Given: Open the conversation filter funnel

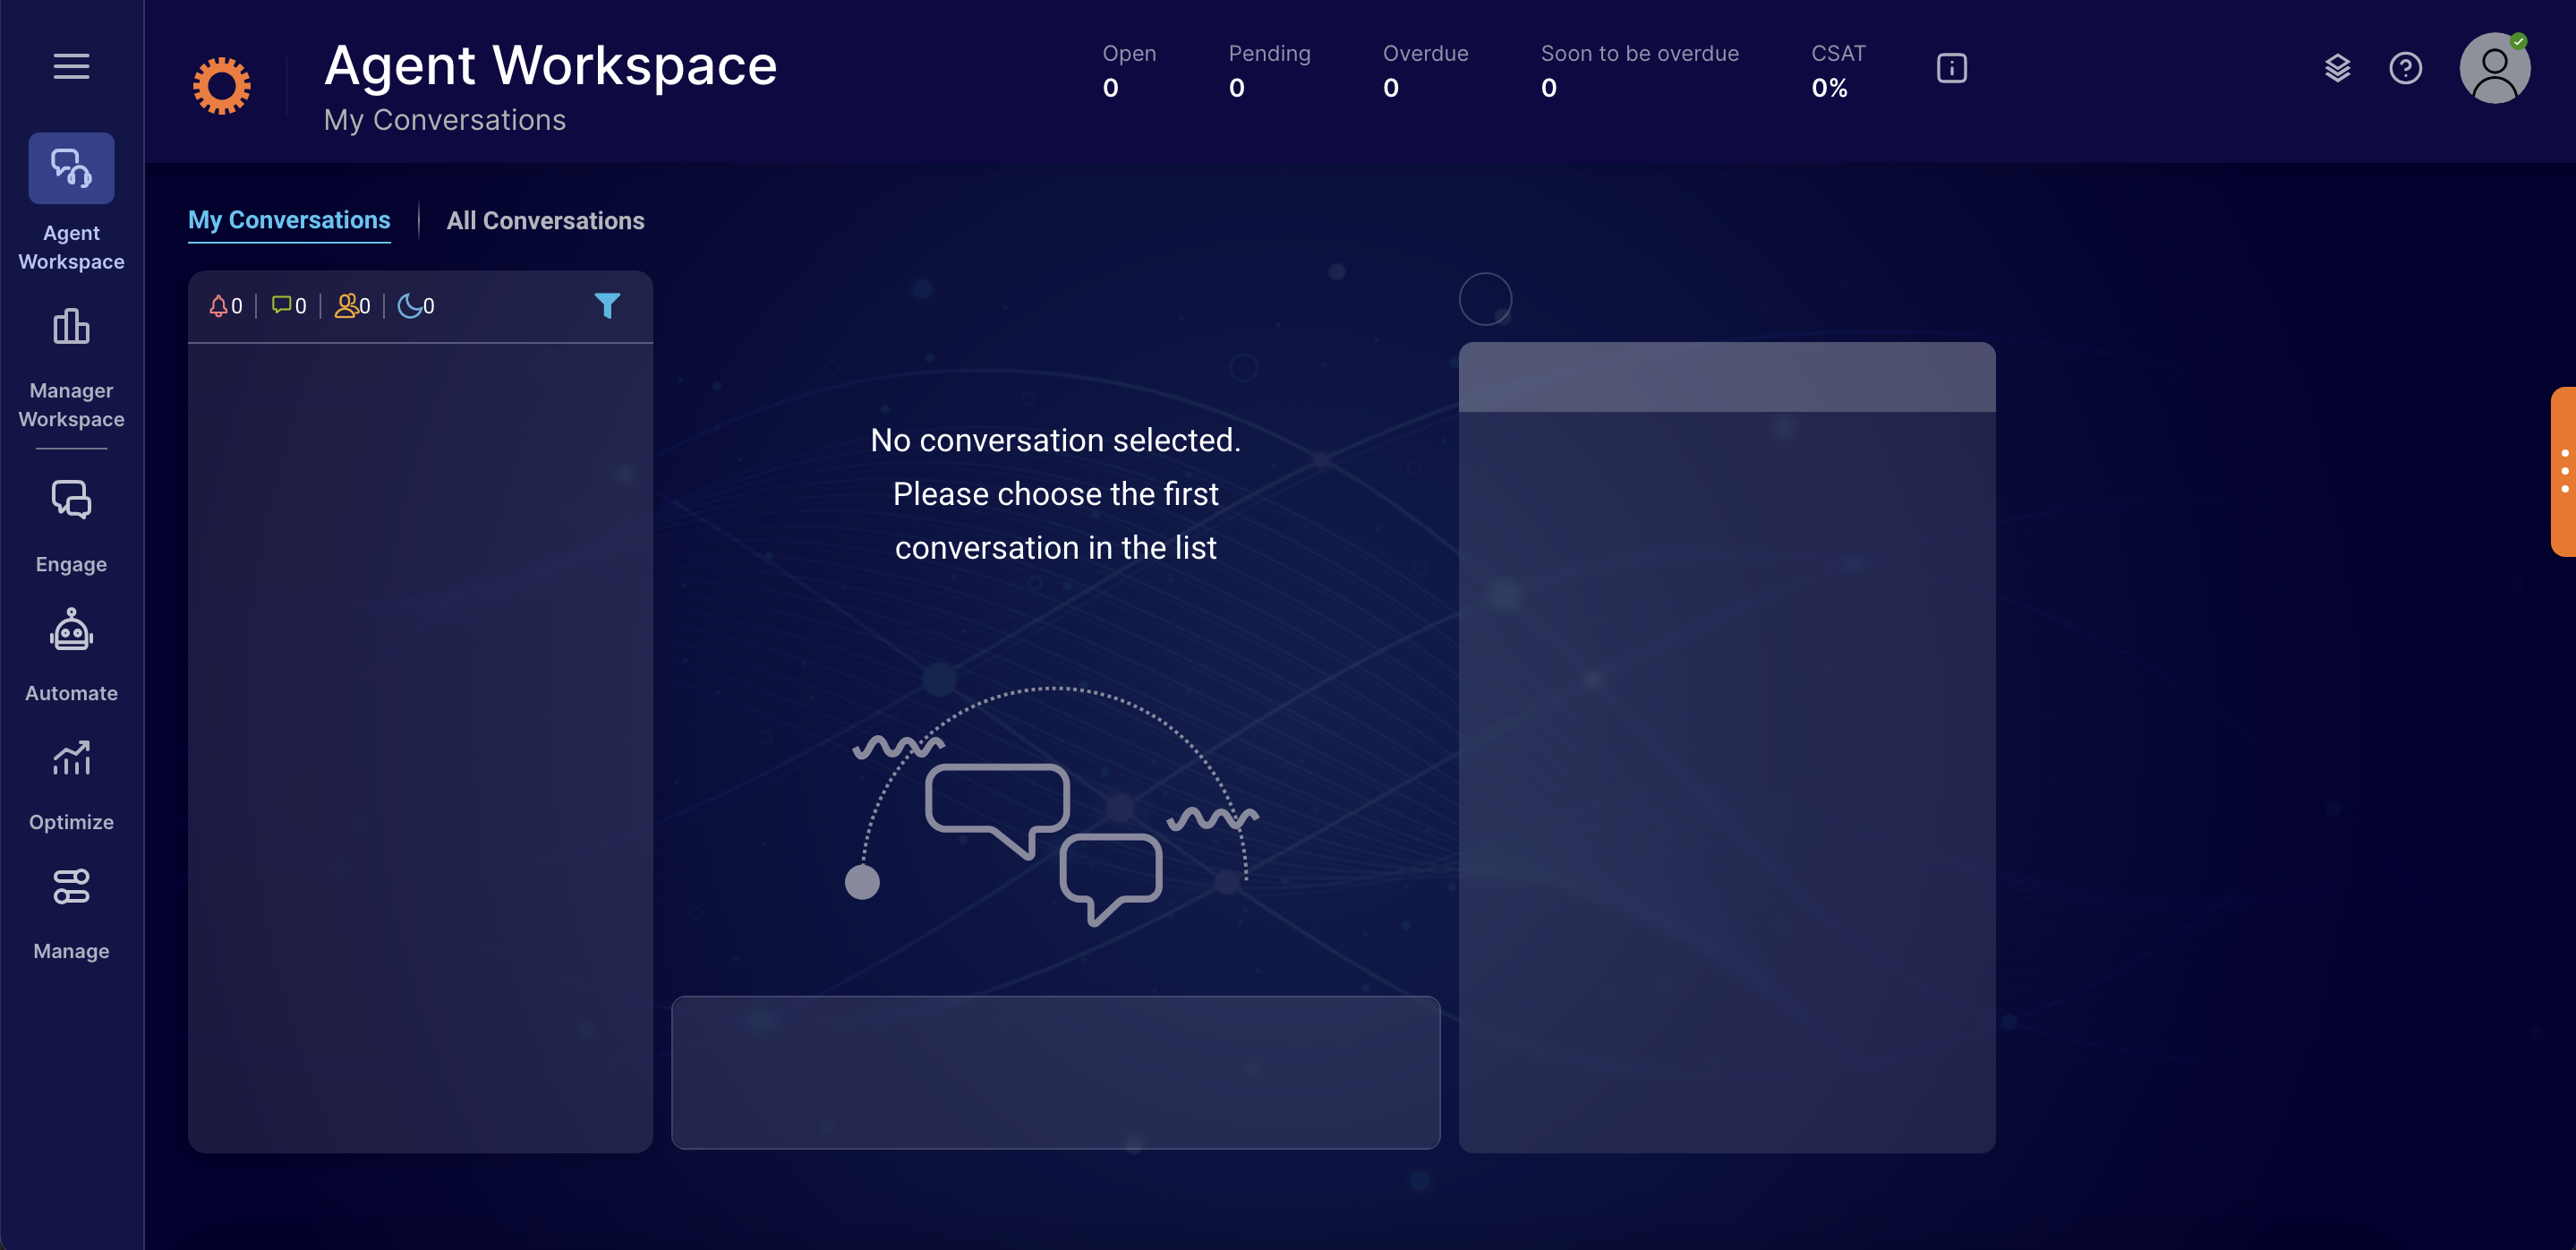Looking at the screenshot, I should [607, 306].
